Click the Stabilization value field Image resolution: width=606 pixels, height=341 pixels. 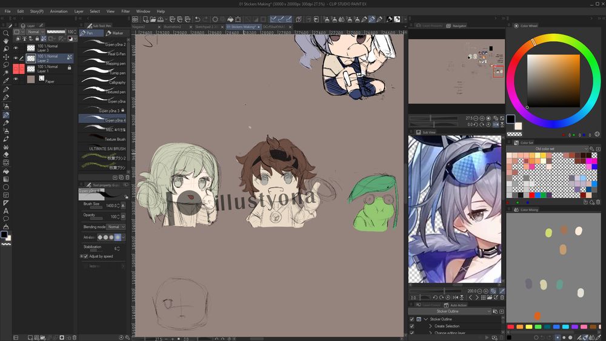(x=115, y=249)
